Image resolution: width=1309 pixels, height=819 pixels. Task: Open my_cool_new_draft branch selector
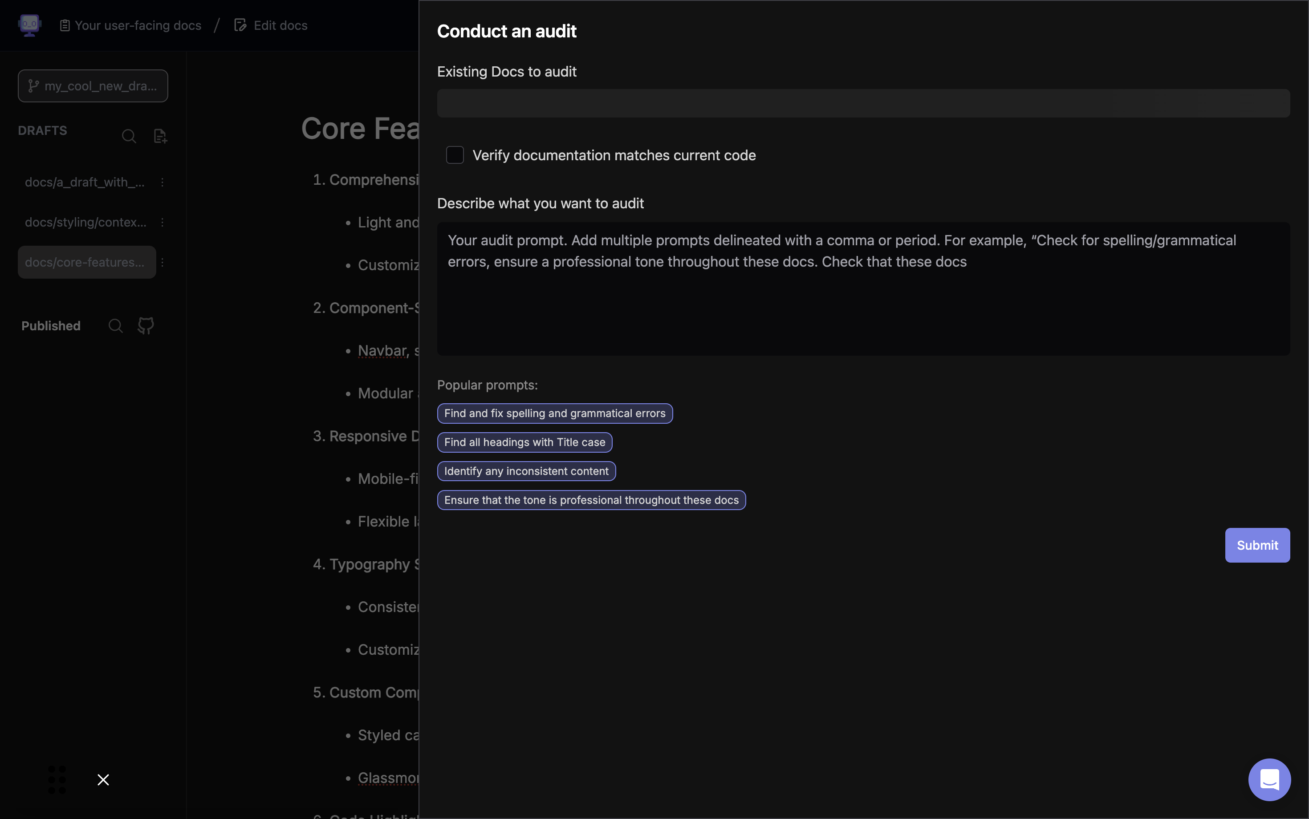pos(93,86)
